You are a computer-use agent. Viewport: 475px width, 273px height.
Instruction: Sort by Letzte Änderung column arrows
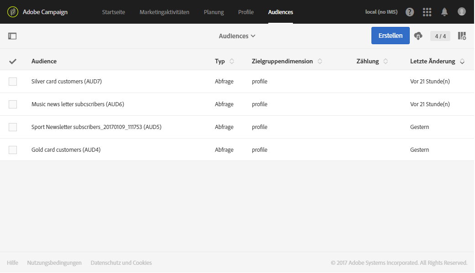(462, 61)
